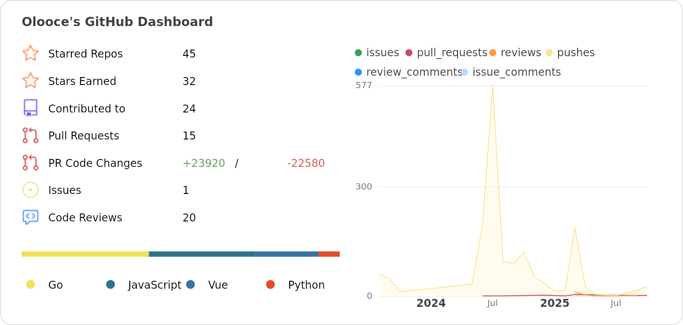Viewport: 683px width, 325px height.
Task: Toggle the issue_comments legend entry
Action: coord(511,72)
